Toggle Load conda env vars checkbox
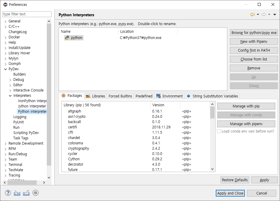 click(x=219, y=131)
